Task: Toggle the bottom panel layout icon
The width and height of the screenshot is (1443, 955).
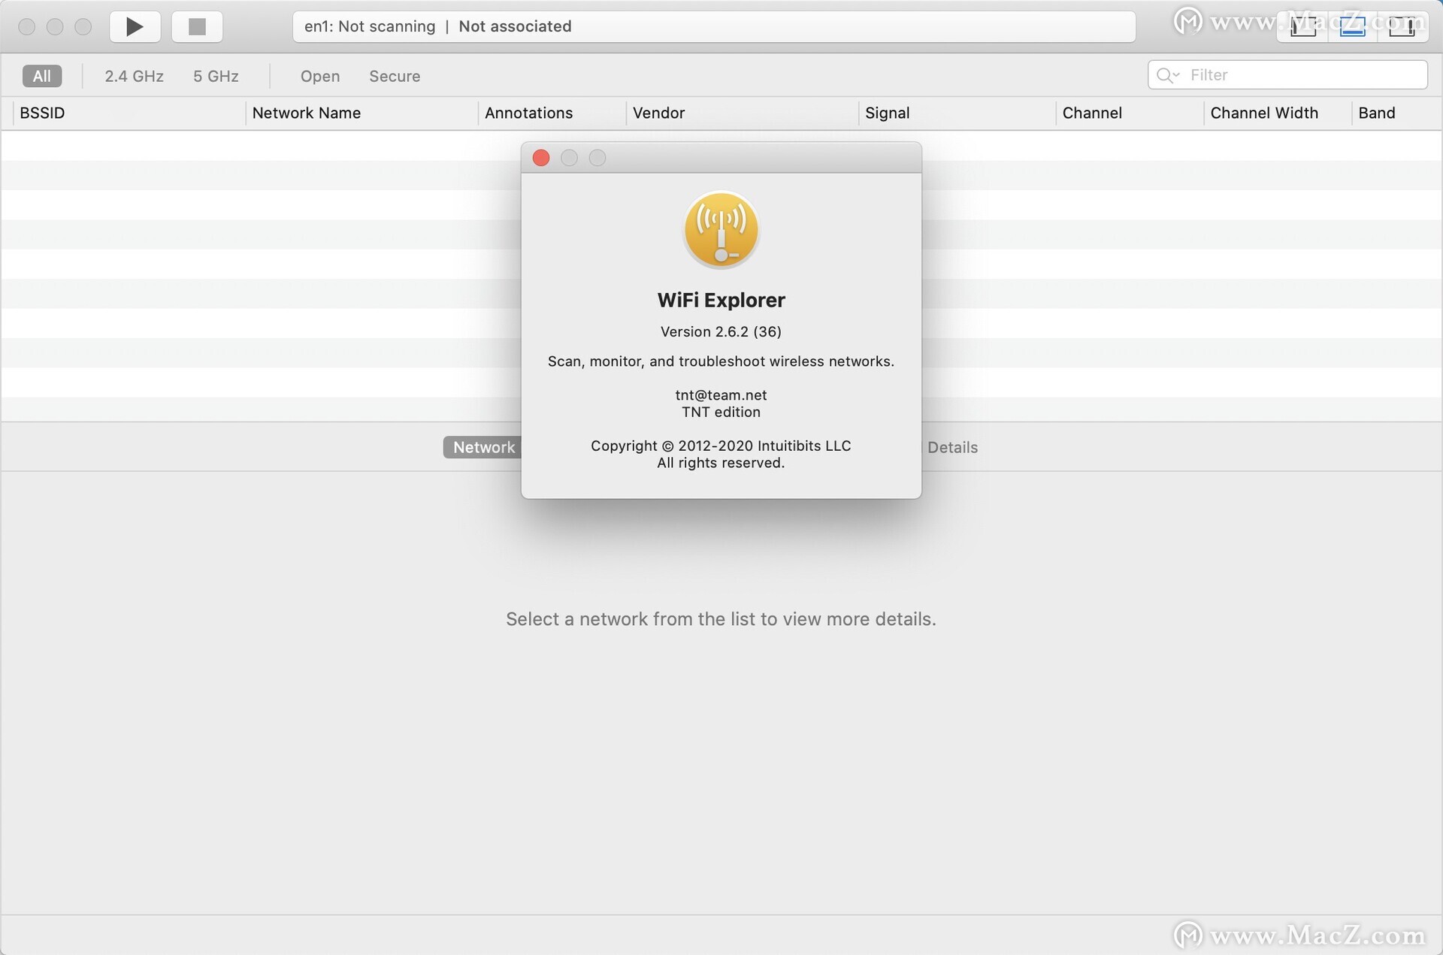Action: (1352, 26)
